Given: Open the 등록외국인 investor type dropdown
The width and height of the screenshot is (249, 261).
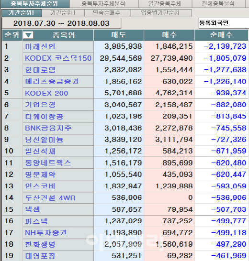Looking at the screenshot, I should [x=224, y=23].
